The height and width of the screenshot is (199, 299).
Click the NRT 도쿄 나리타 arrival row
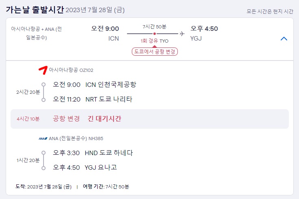pos(92,99)
